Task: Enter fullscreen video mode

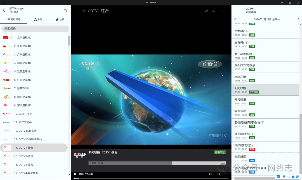Action: click(x=219, y=174)
